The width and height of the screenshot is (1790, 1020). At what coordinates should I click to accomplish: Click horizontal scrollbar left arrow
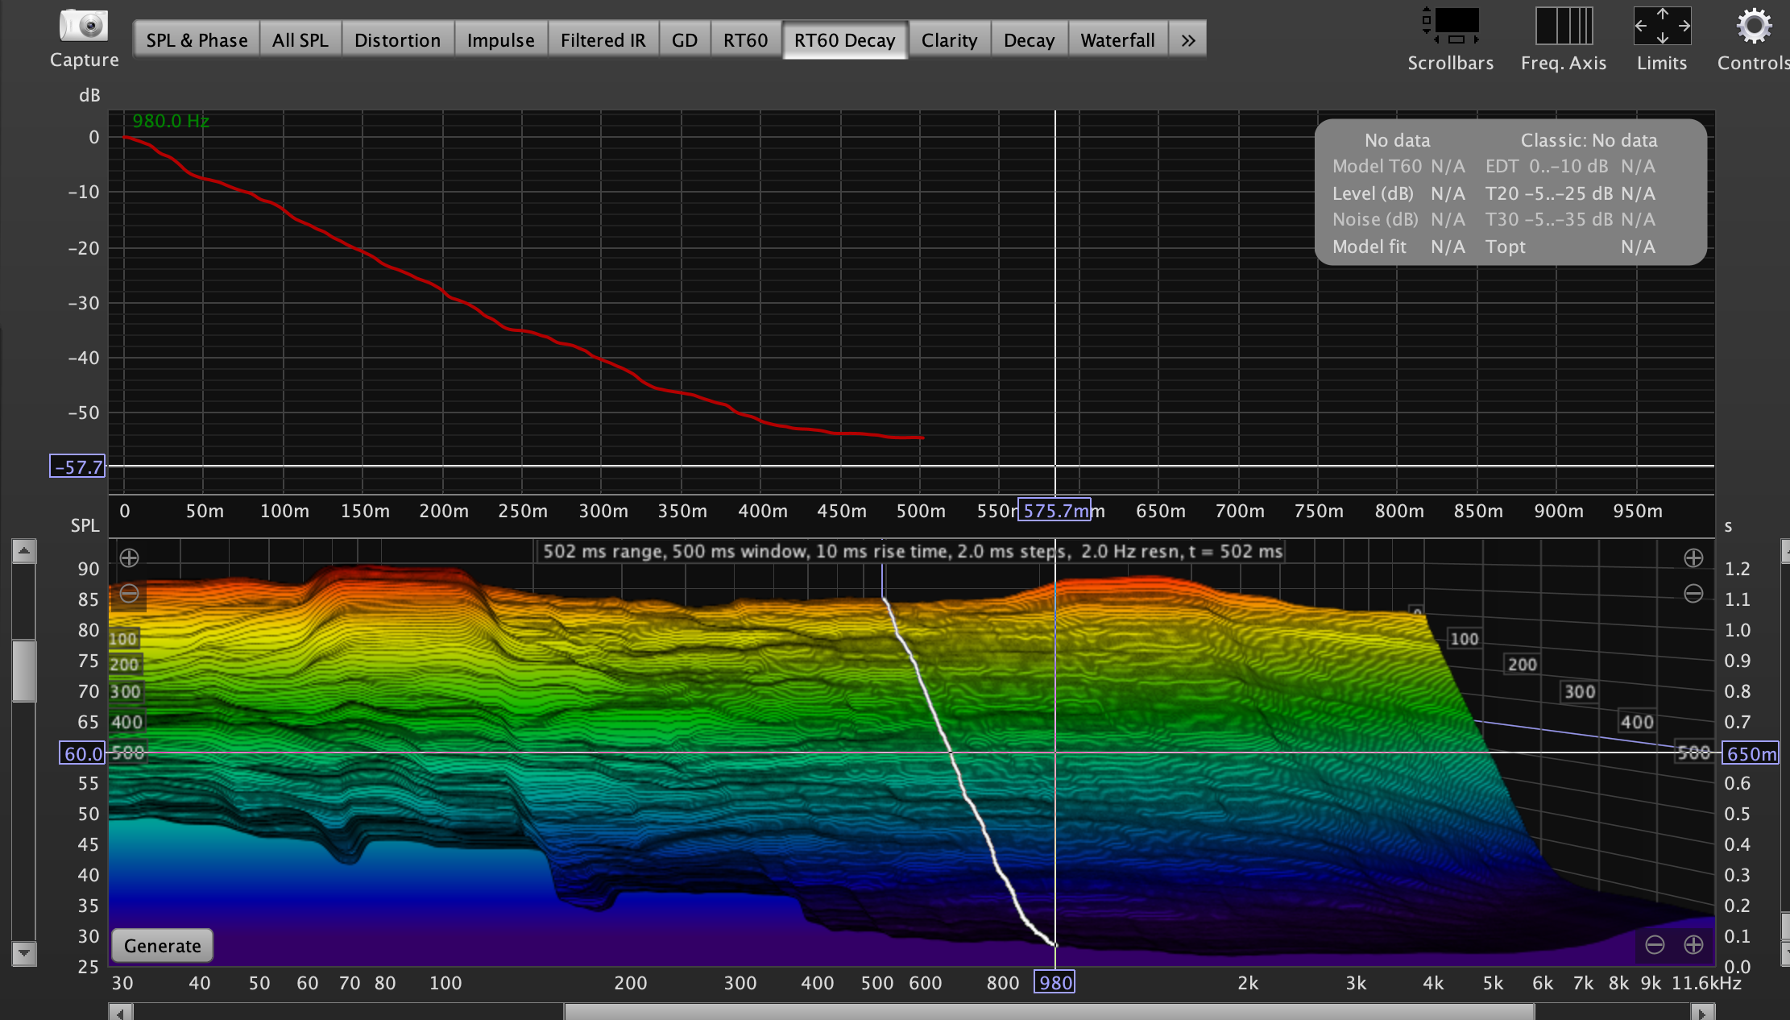(x=120, y=1012)
